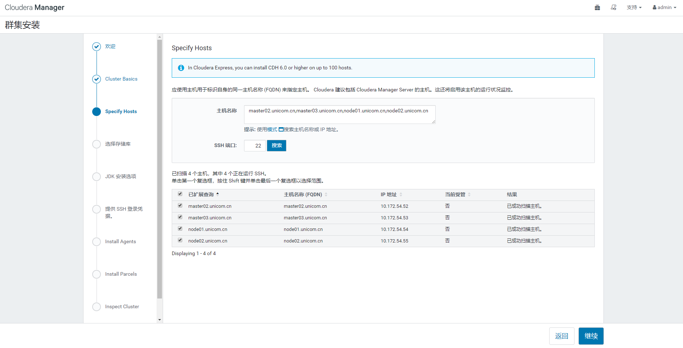Screen dimensions: 683x348
Task: Click the 提供 SSH 登录凭据 step circle
Action: click(x=97, y=209)
